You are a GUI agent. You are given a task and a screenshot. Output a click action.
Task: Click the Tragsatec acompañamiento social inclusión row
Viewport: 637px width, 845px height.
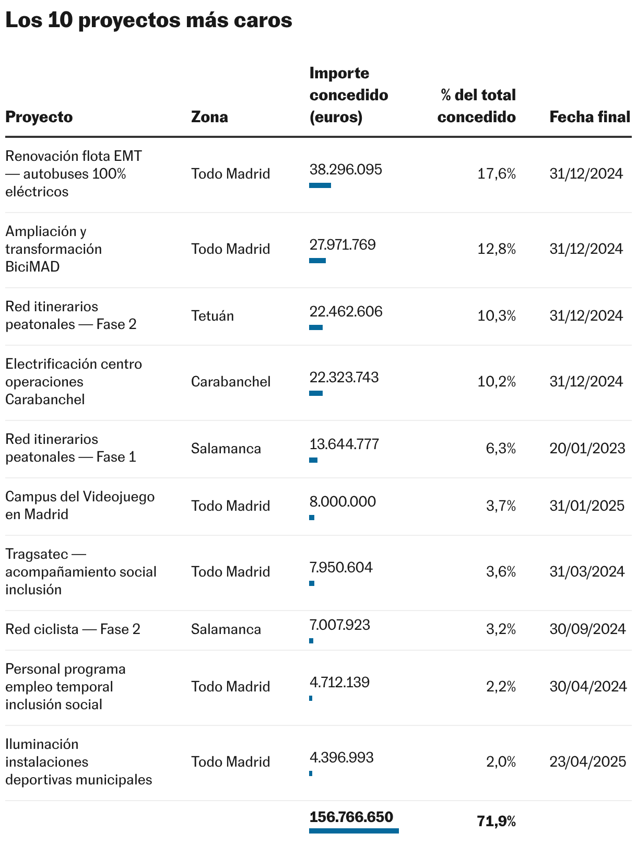point(318,573)
